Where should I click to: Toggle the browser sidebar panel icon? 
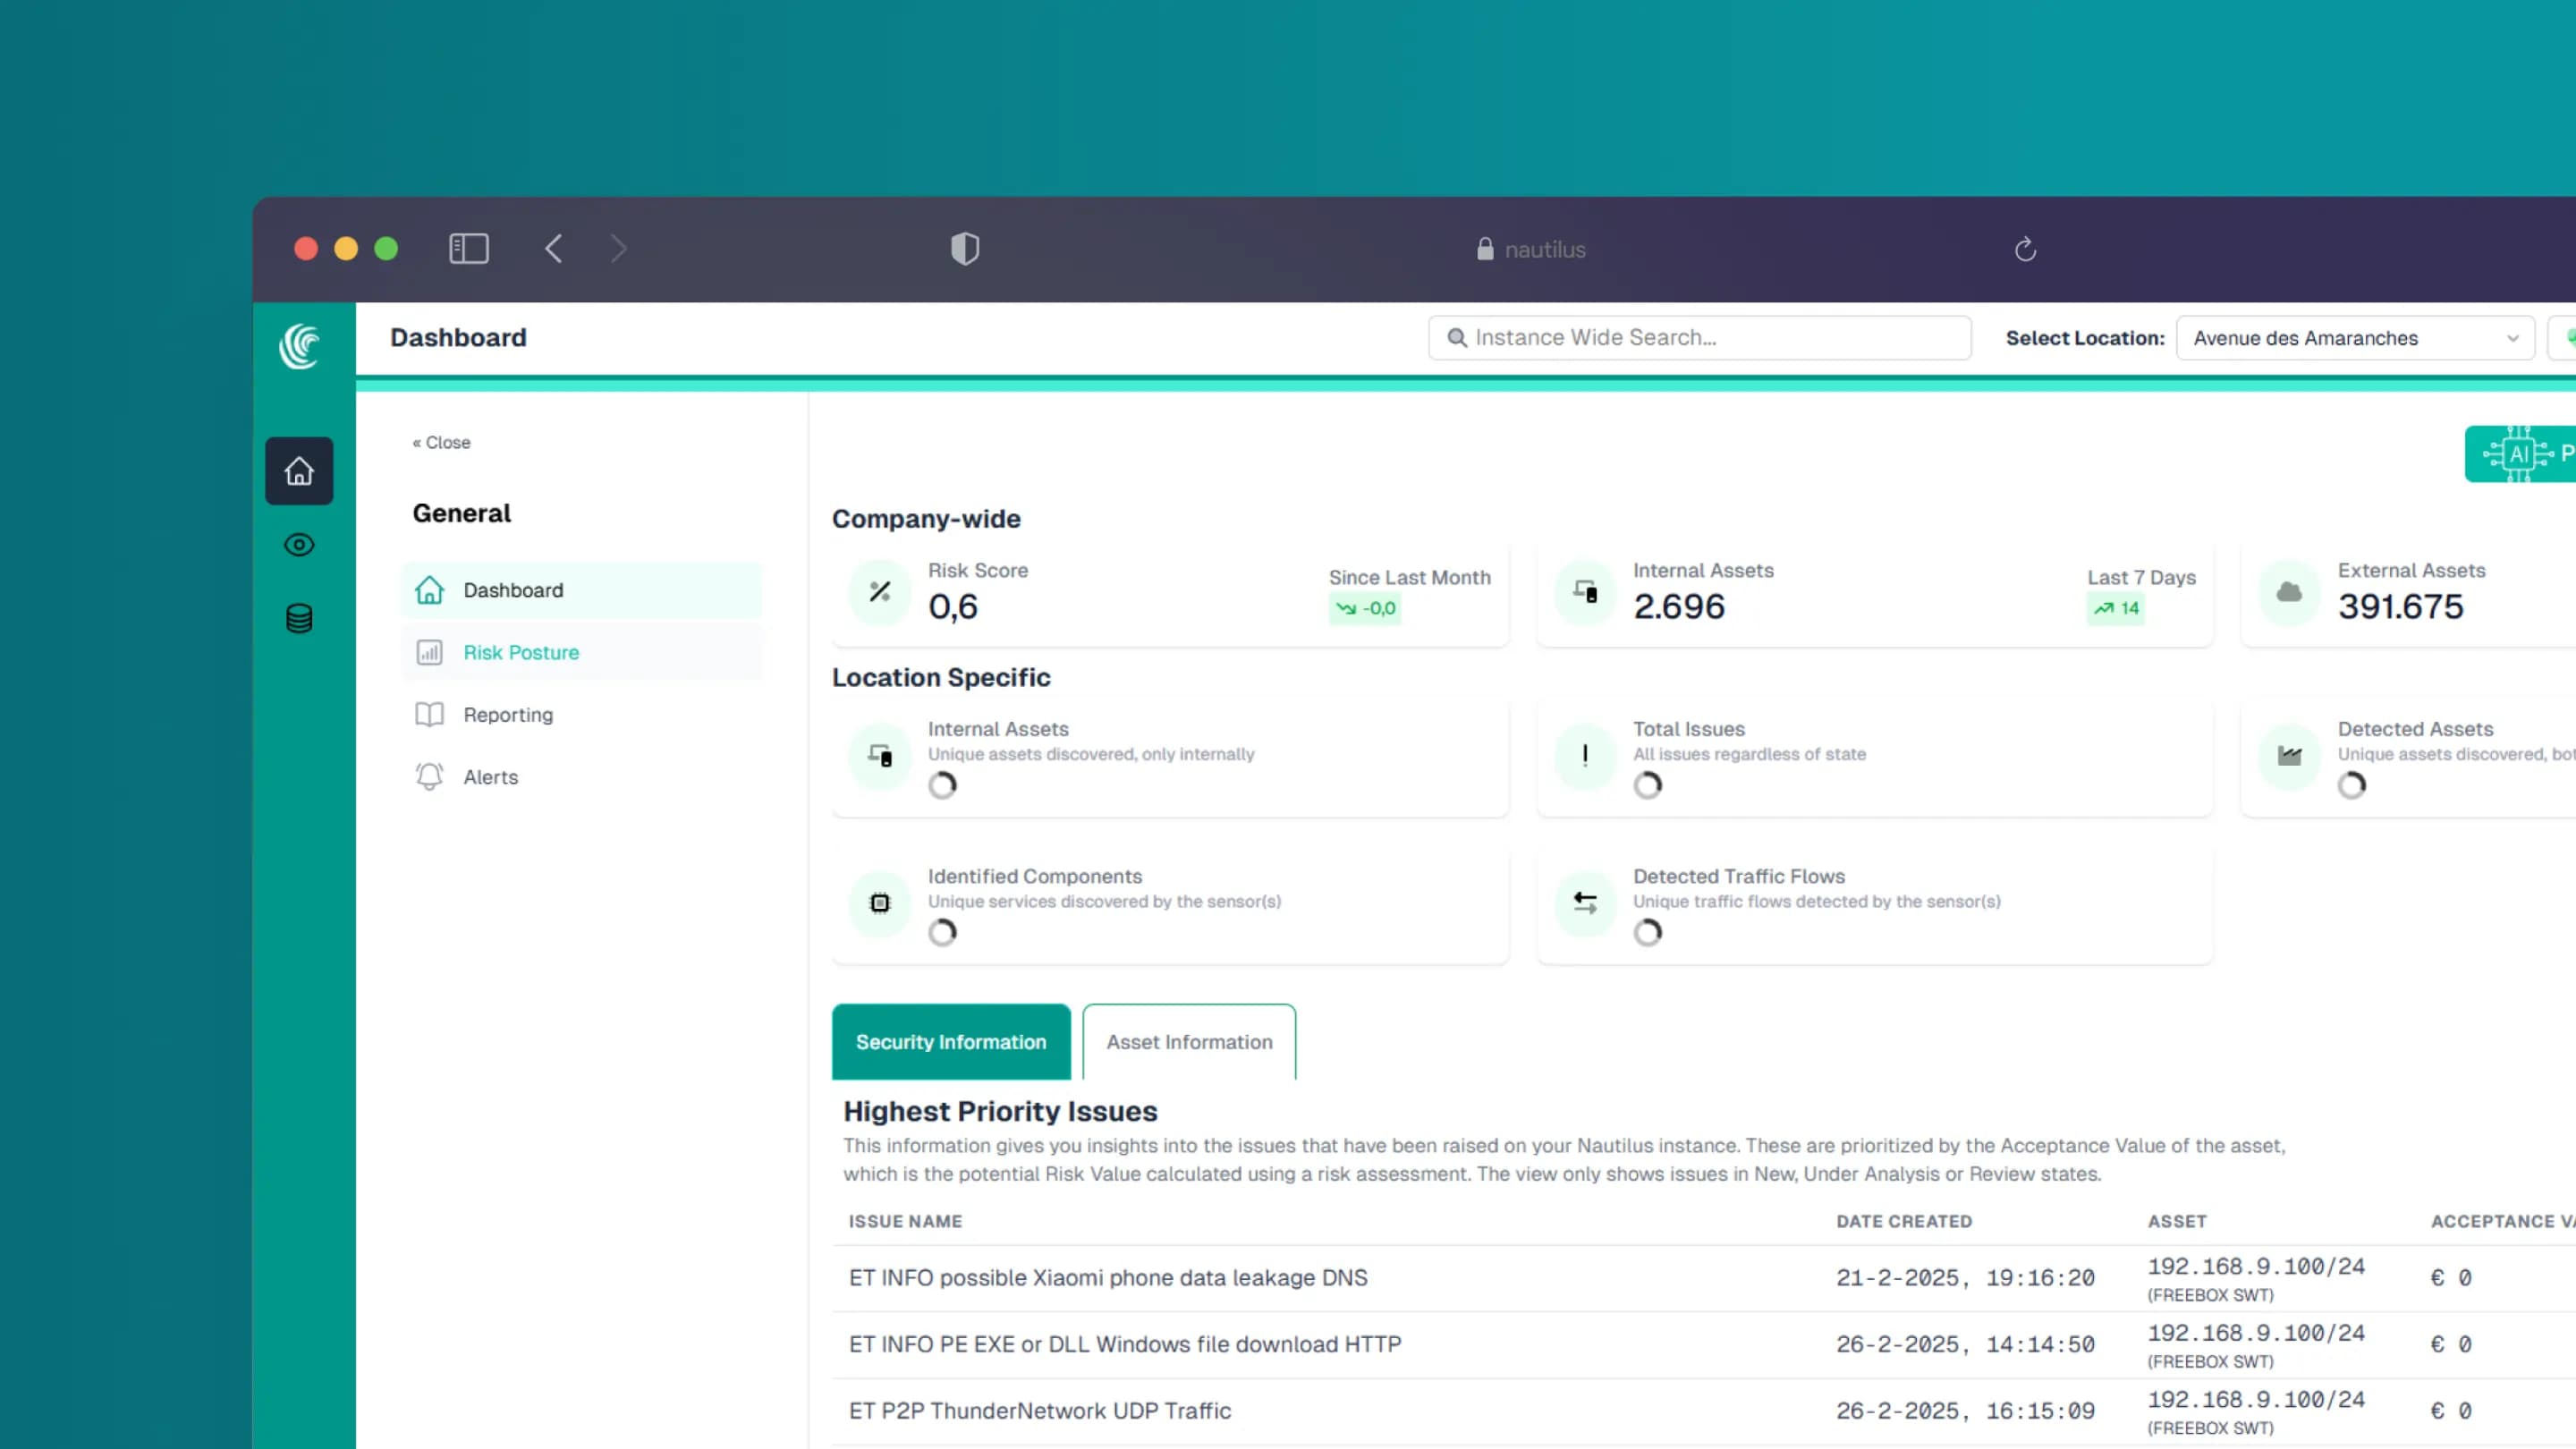point(468,249)
